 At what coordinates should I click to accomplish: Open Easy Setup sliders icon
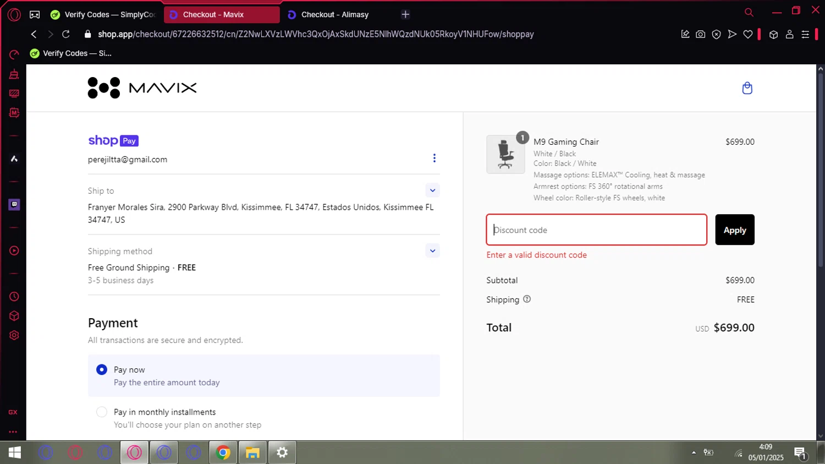805,34
